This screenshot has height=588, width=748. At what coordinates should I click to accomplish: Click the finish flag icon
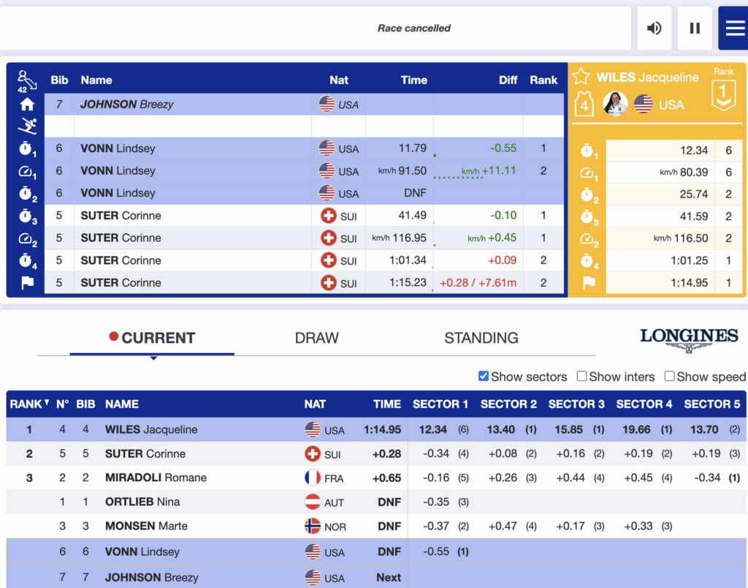[27, 283]
